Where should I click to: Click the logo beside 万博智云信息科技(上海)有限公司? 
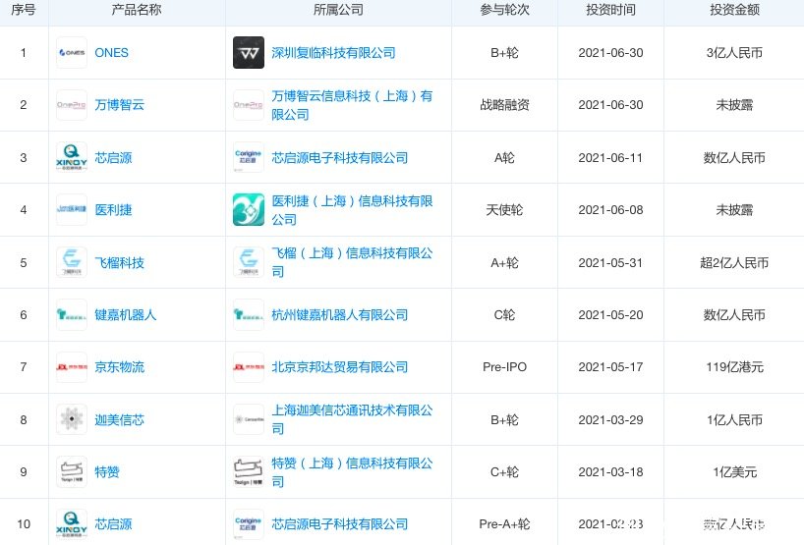click(249, 105)
